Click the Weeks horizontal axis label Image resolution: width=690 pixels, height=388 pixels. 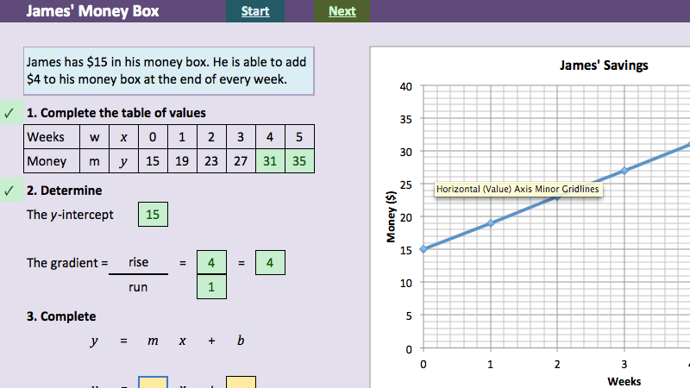coord(624,380)
